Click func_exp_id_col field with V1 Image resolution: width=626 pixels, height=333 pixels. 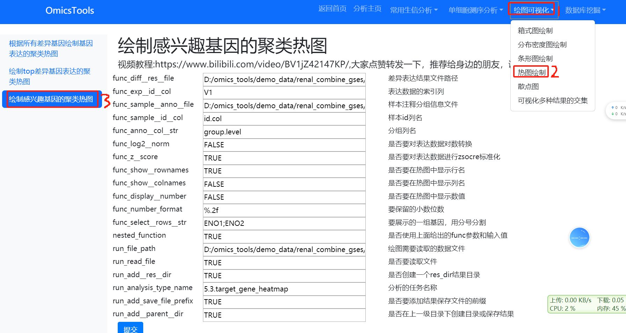(x=284, y=92)
